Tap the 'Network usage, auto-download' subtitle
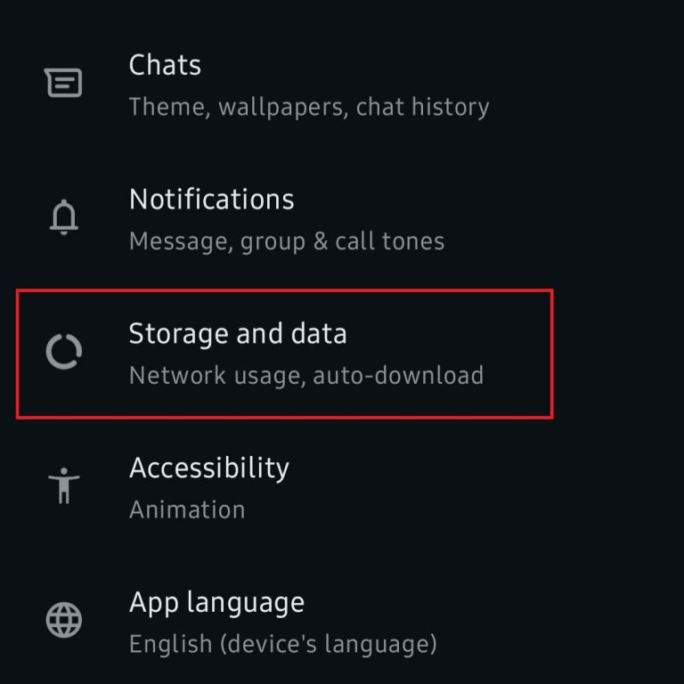 pyautogui.click(x=306, y=375)
